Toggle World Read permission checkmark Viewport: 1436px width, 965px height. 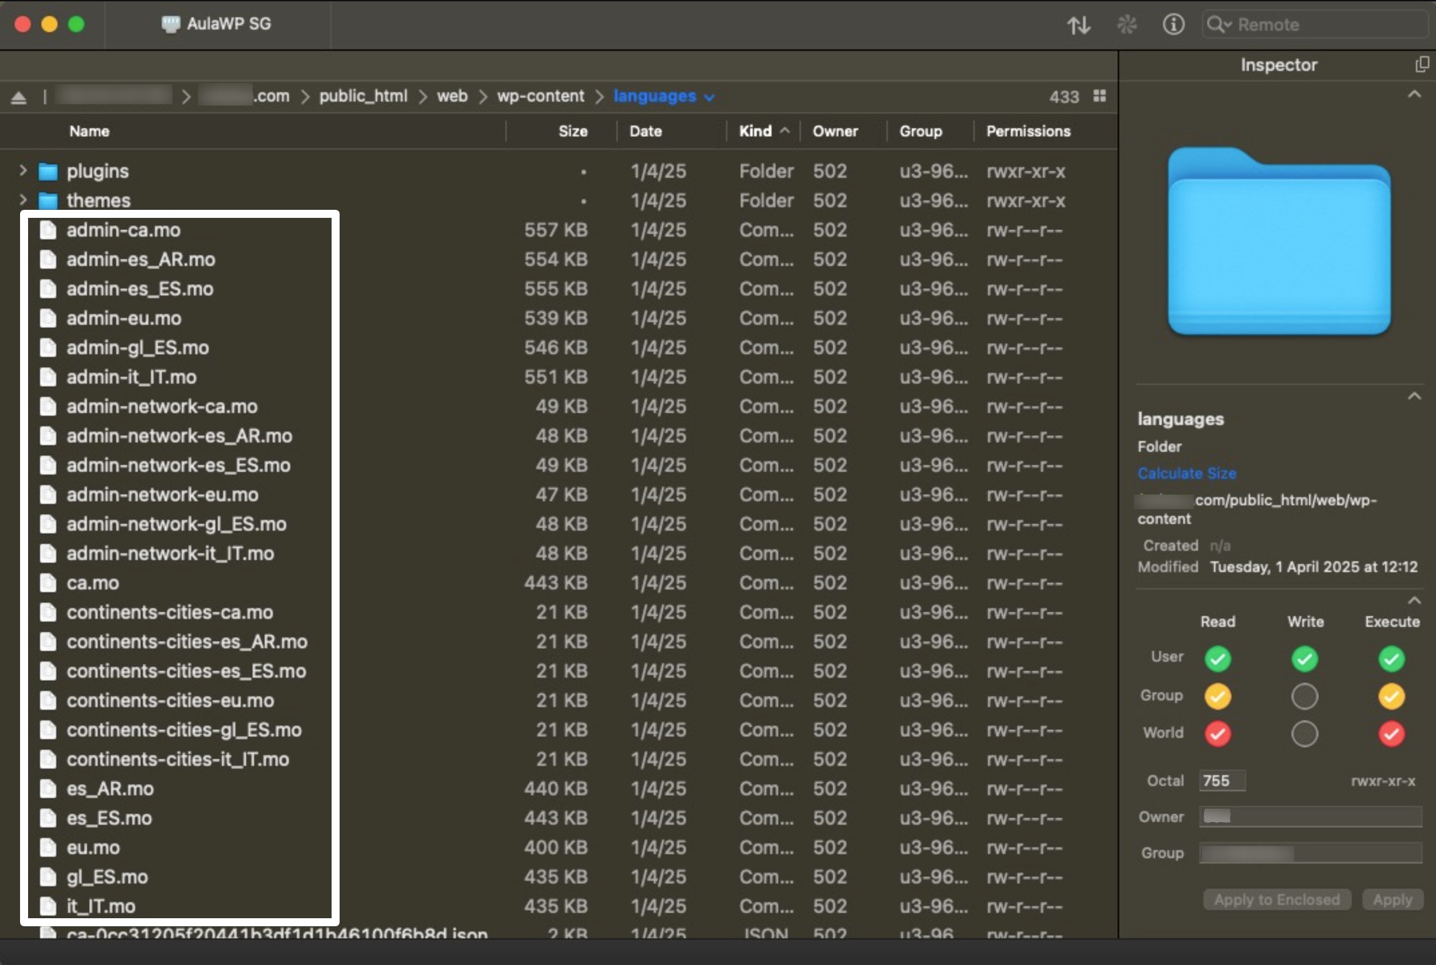[1217, 734]
